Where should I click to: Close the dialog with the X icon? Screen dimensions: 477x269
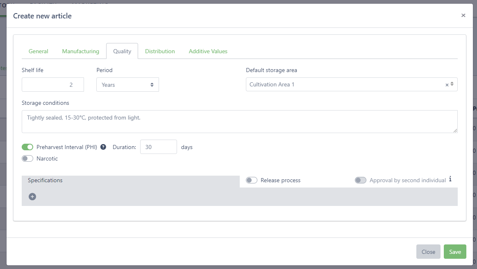(x=463, y=16)
